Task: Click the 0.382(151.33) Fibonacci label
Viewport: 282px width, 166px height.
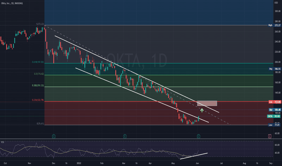Action: 38,86
